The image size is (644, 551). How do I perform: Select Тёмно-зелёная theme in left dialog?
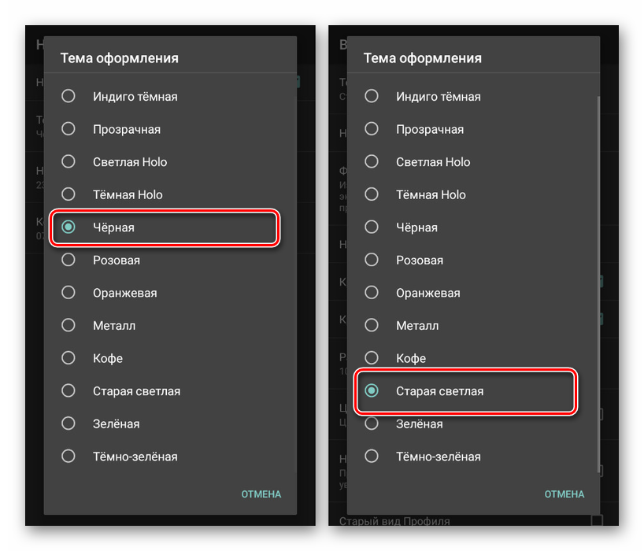pyautogui.click(x=69, y=457)
